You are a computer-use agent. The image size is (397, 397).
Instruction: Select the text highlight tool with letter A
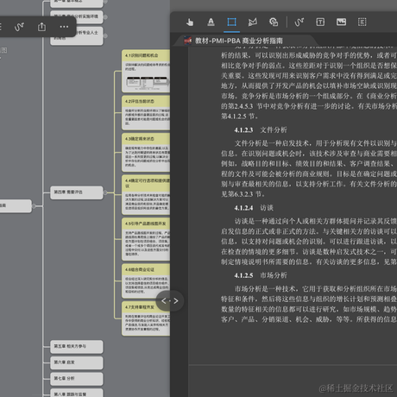[211, 22]
